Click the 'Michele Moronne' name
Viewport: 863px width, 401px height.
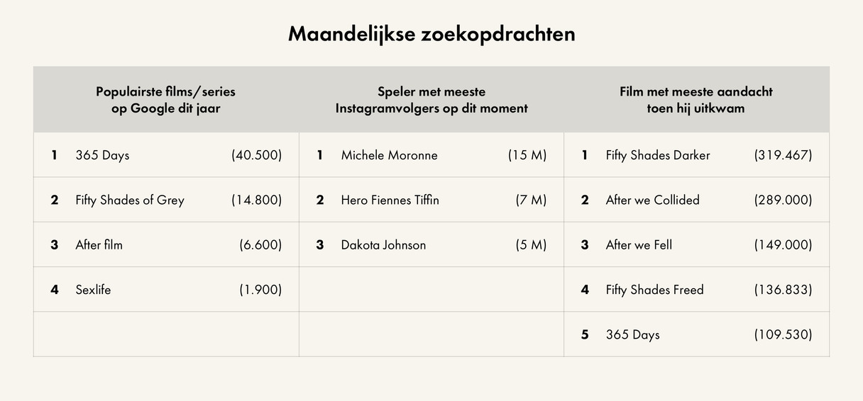point(389,155)
